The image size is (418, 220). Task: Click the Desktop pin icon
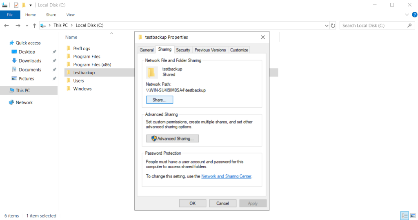click(x=54, y=52)
